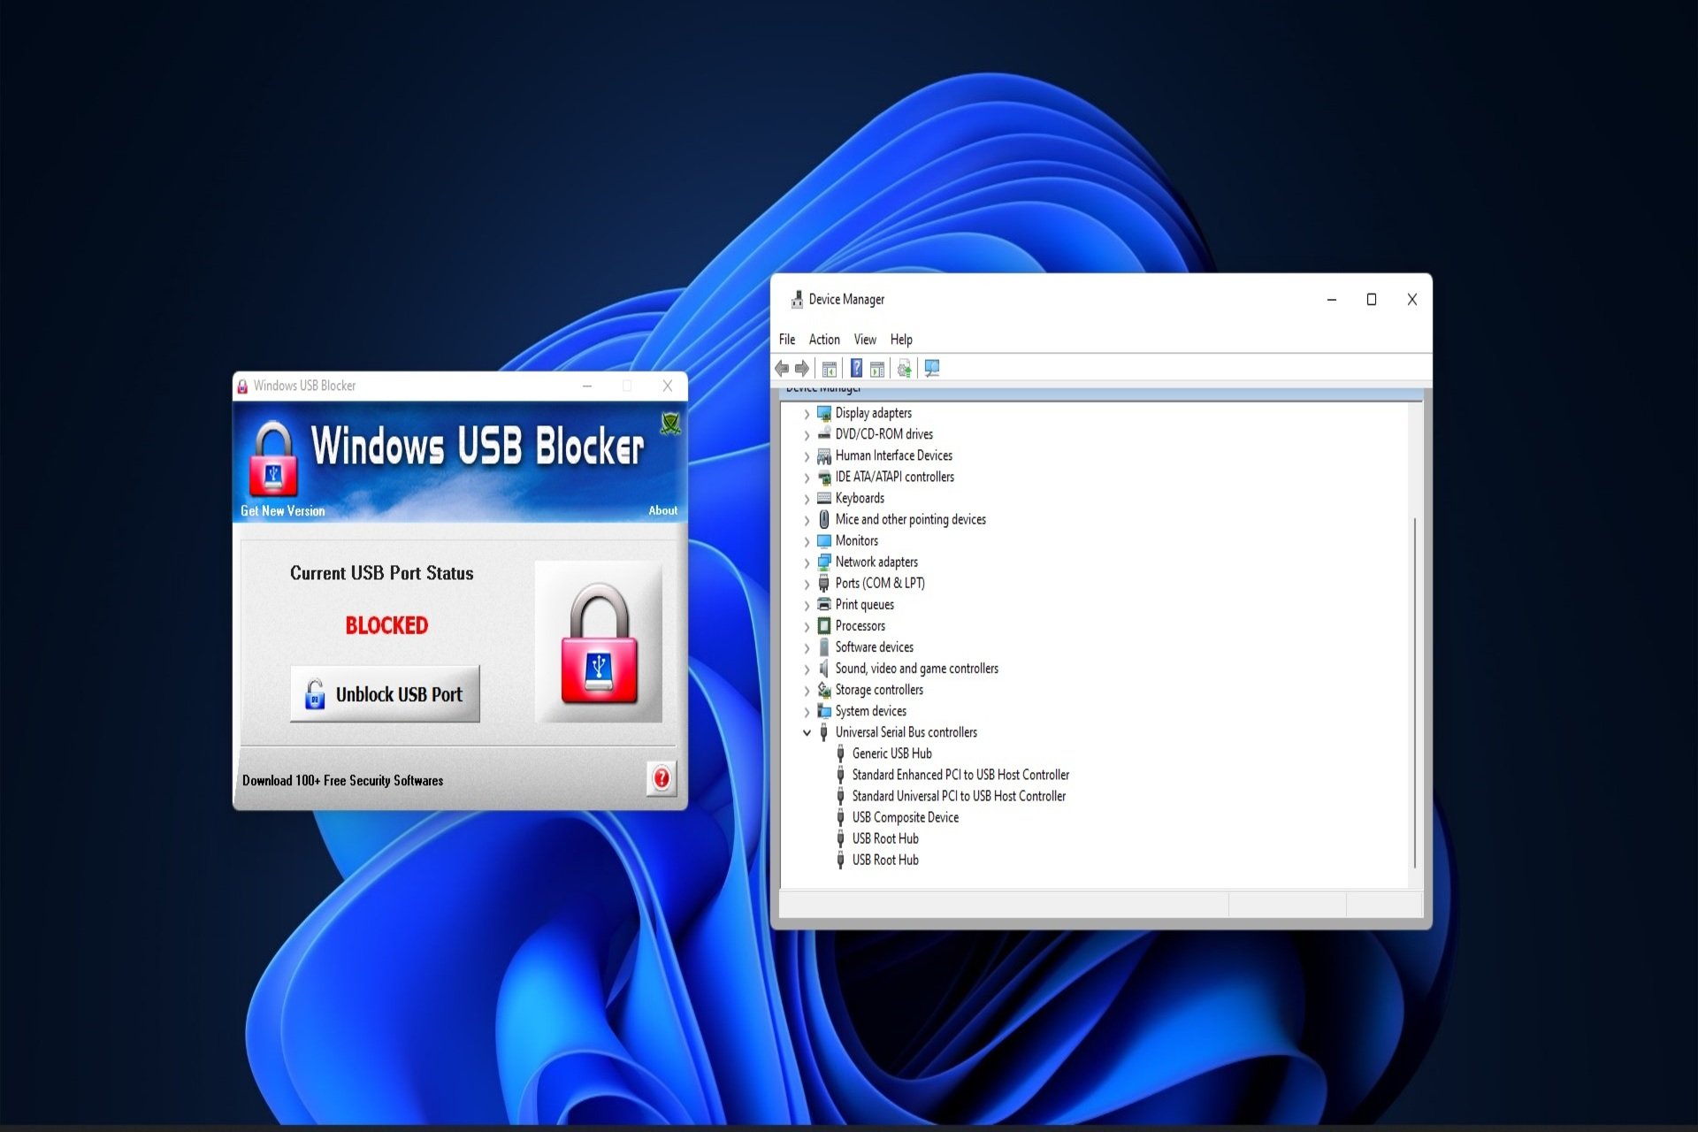This screenshot has width=1698, height=1132.
Task: Select the Keyboards category icon
Action: (824, 498)
